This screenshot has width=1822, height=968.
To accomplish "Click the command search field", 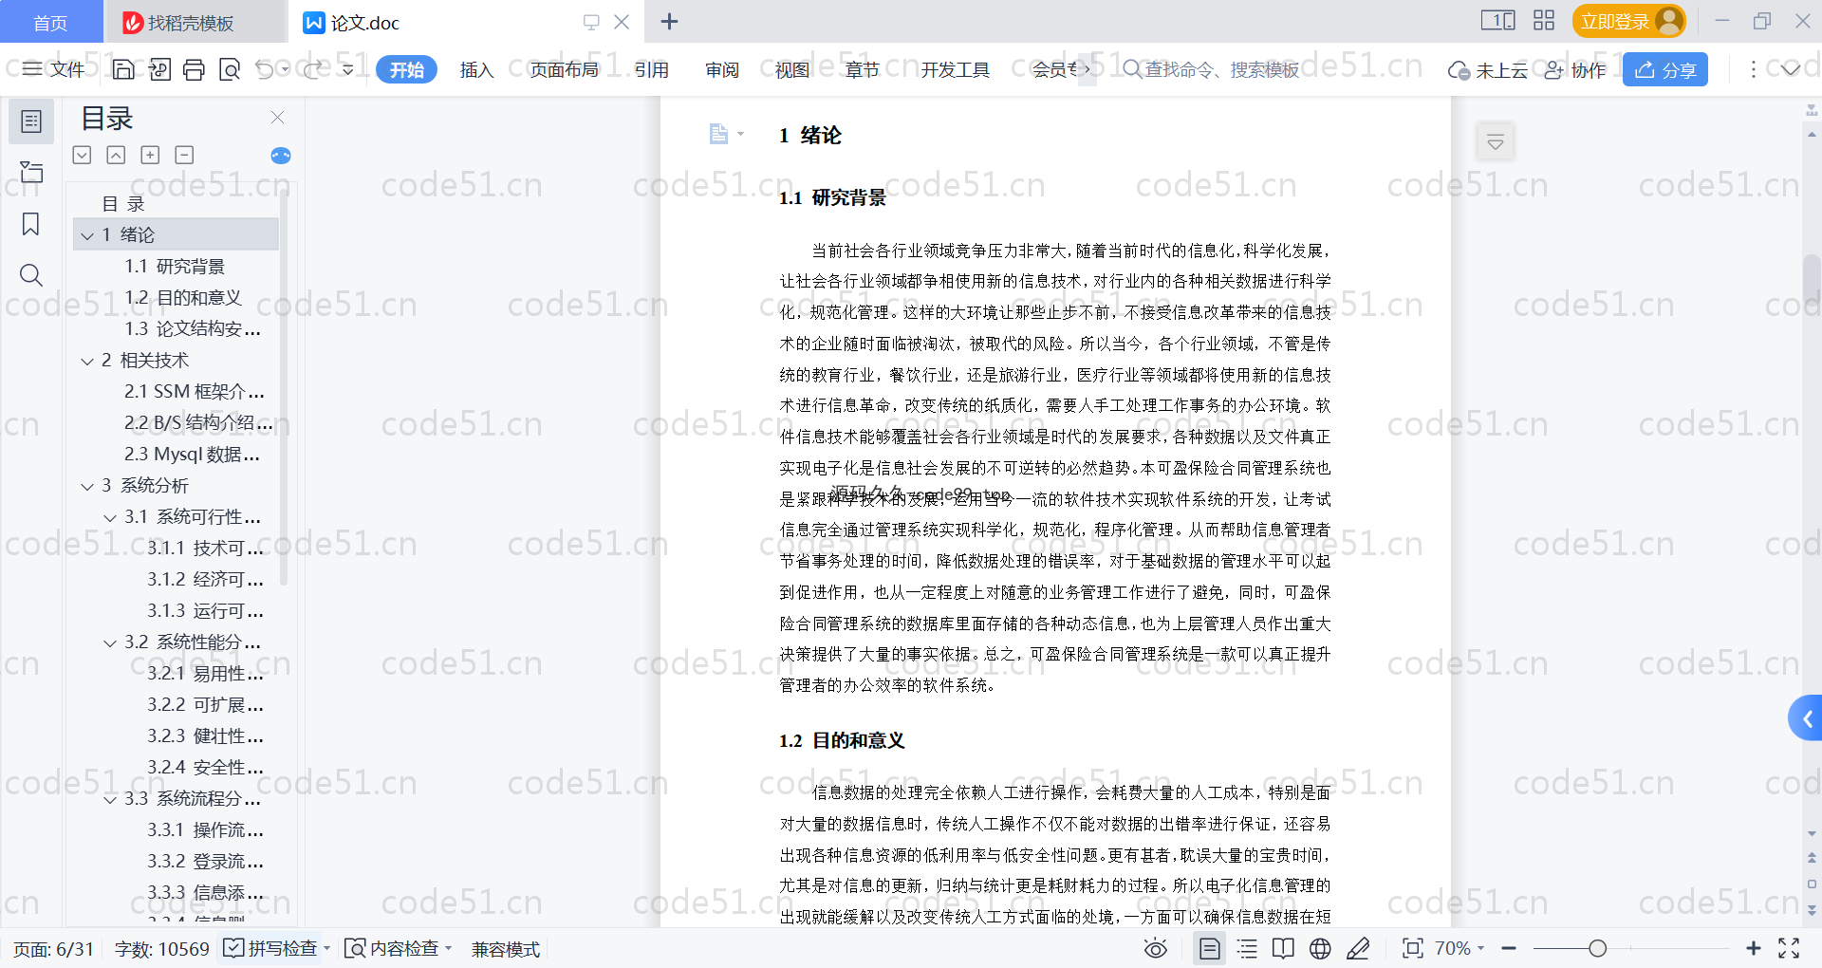I will pyautogui.click(x=1211, y=69).
